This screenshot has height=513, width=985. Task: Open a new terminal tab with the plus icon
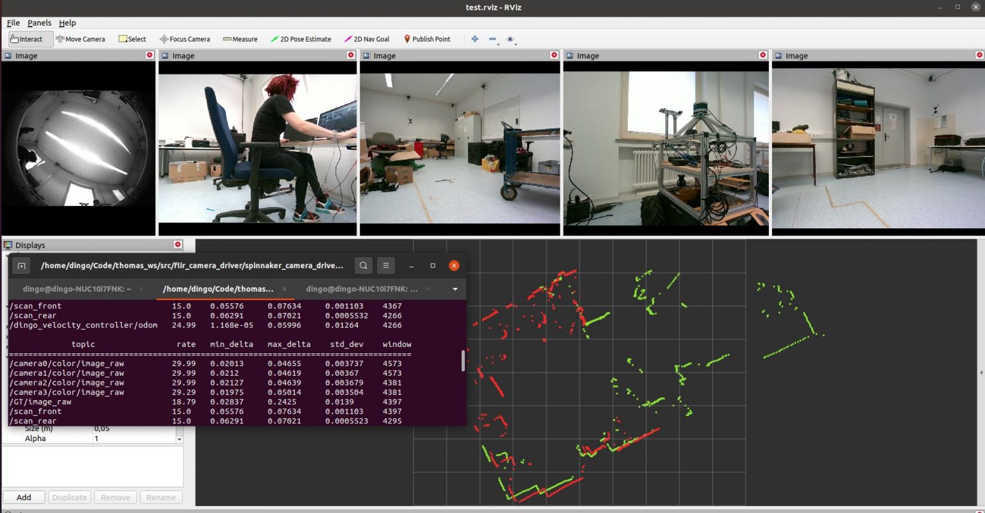(x=20, y=265)
